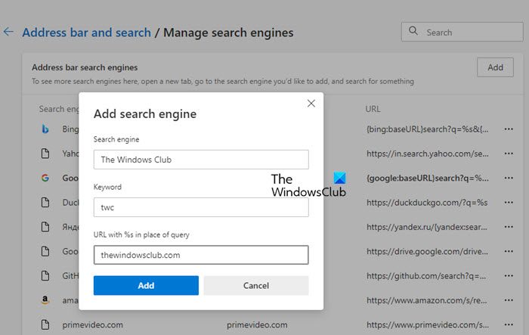Screen dimensions: 529x335
Task: Confirm with the blue Add button
Action: point(146,285)
